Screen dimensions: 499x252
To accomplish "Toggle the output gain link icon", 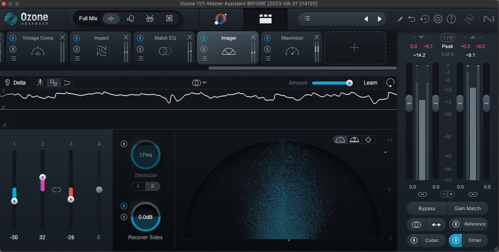I will (473, 194).
